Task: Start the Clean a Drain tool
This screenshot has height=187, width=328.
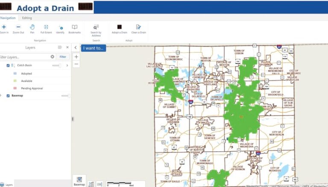Action: (x=138, y=29)
